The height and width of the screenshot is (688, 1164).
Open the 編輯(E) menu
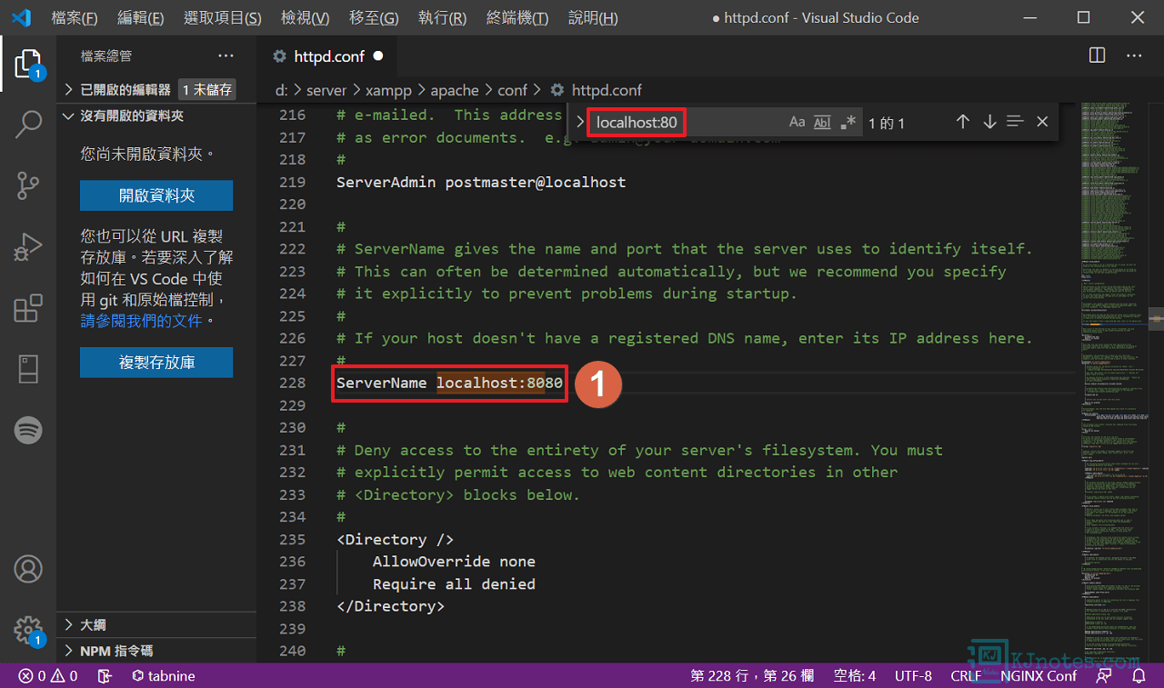click(141, 18)
